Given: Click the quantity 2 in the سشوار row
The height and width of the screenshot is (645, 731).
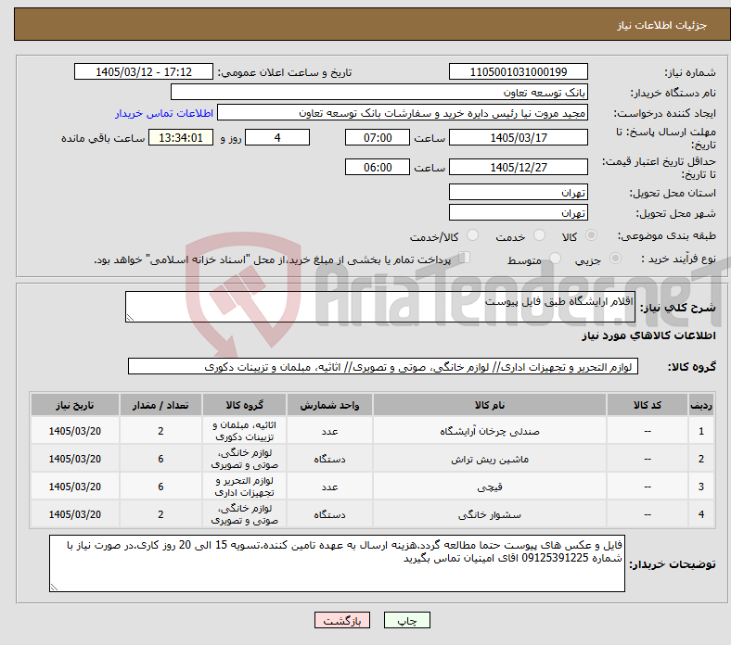Looking at the screenshot, I should pos(160,514).
